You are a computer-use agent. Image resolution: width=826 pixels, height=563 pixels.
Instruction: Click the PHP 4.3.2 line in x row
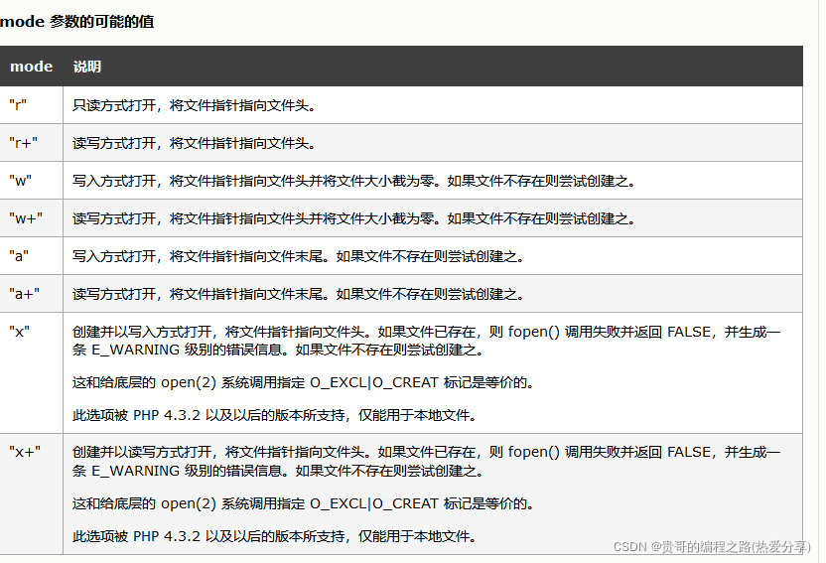tap(275, 415)
